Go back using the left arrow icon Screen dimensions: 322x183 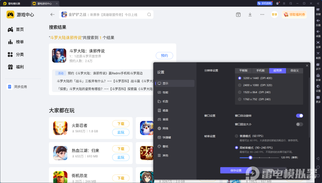(x=52, y=14)
